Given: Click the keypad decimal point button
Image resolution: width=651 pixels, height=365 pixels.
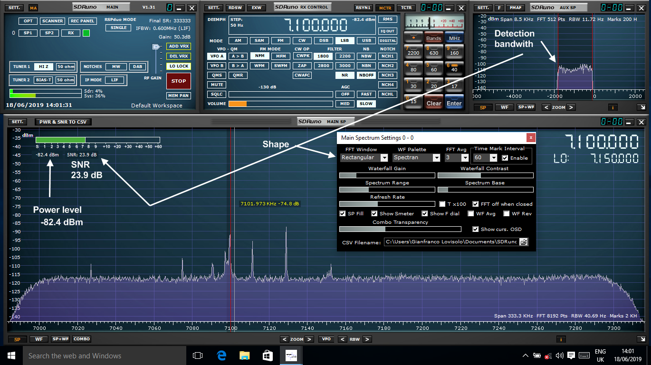Looking at the screenshot, I should click(413, 37).
